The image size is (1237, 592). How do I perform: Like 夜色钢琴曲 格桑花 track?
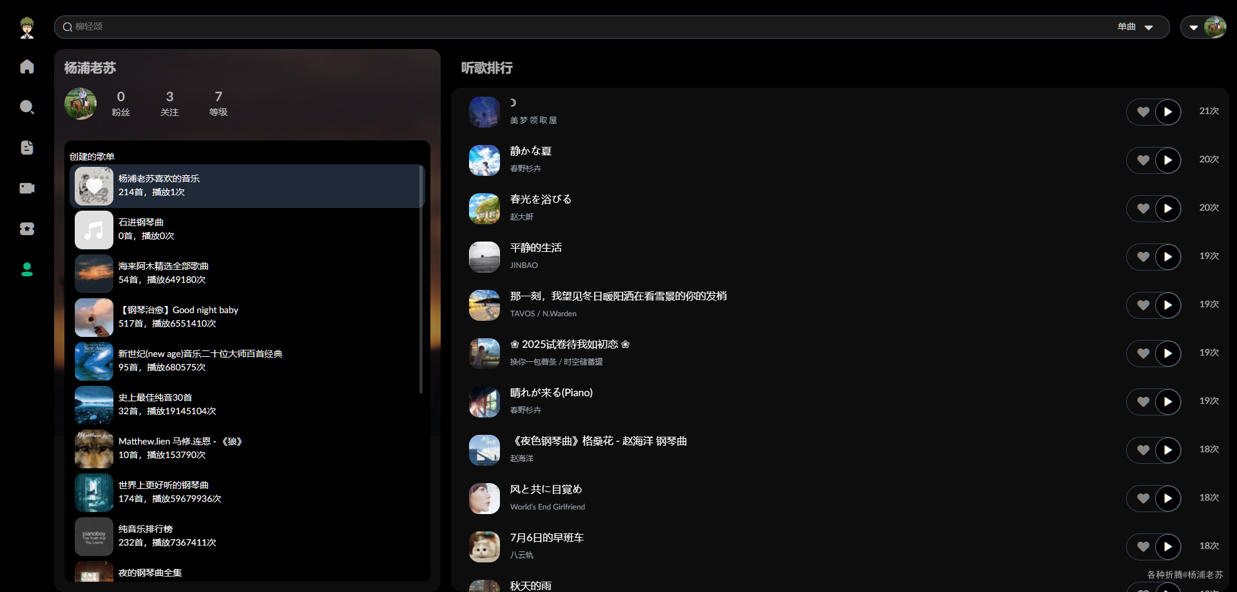(1143, 450)
